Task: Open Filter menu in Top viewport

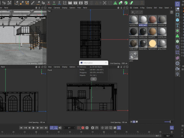Action: coord(79,8)
